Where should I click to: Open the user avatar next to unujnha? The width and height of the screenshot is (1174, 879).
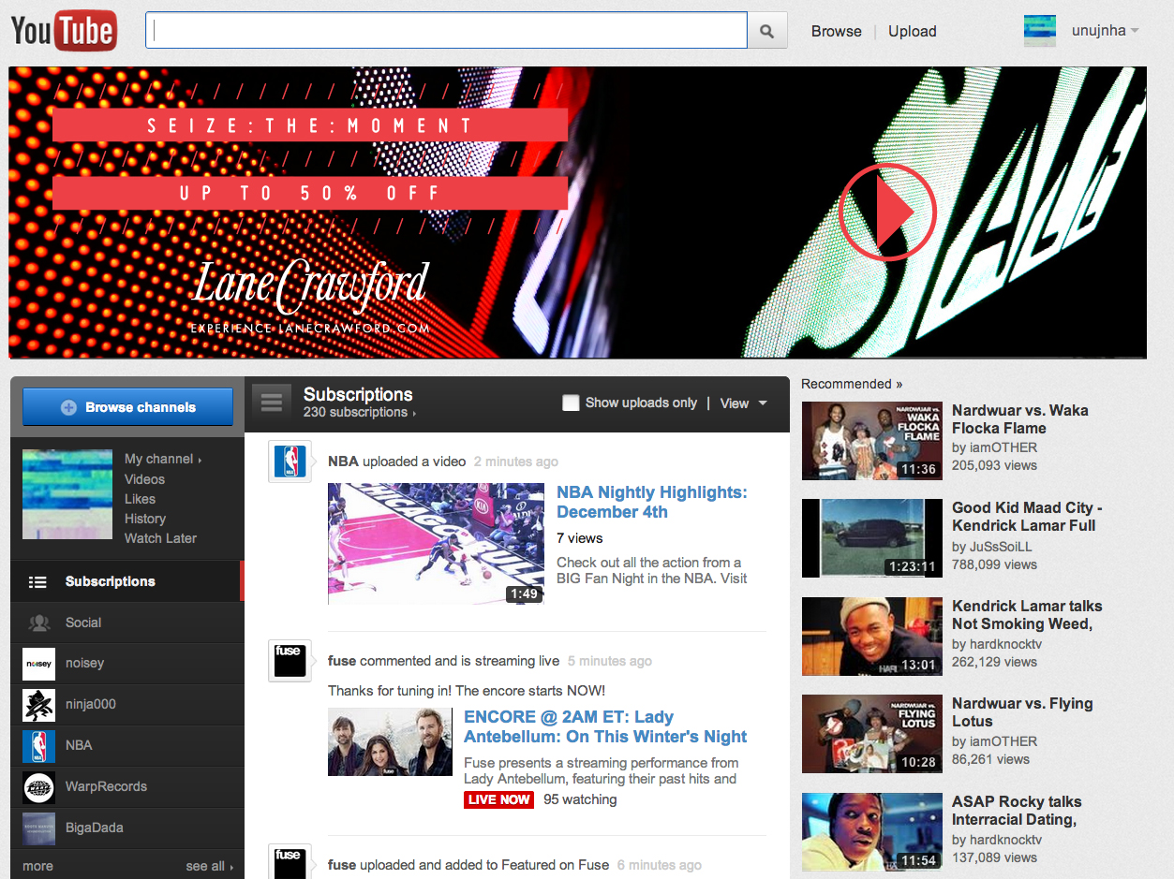(x=1040, y=31)
